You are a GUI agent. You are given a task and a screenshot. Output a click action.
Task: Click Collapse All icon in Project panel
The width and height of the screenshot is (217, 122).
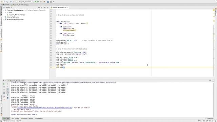pyautogui.click(x=41, y=7)
